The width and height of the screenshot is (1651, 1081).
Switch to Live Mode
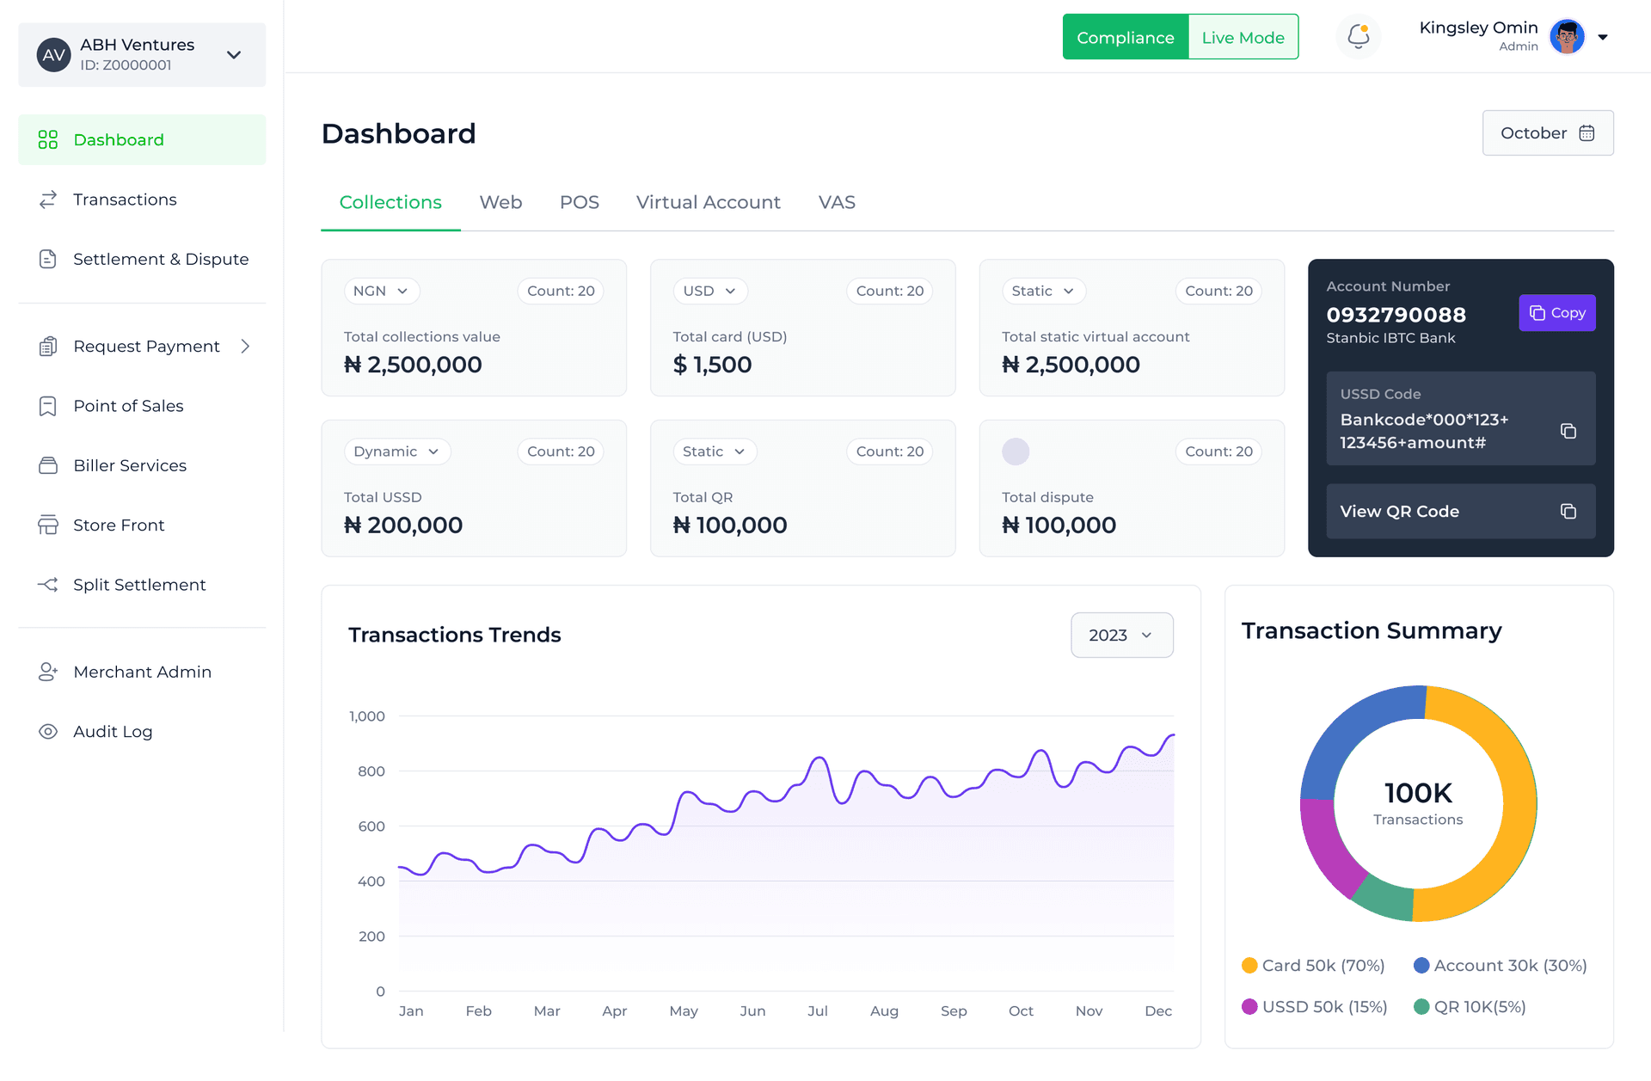click(1243, 37)
